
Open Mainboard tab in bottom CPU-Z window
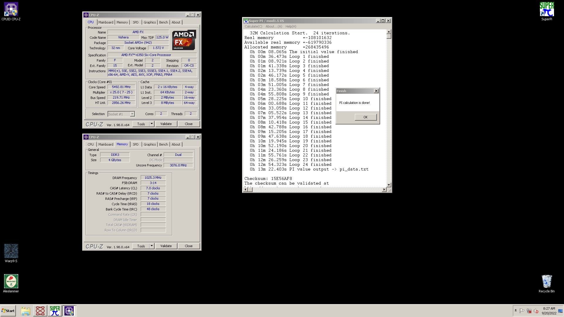106,144
